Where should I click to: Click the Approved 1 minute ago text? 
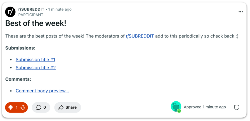tap(205, 107)
